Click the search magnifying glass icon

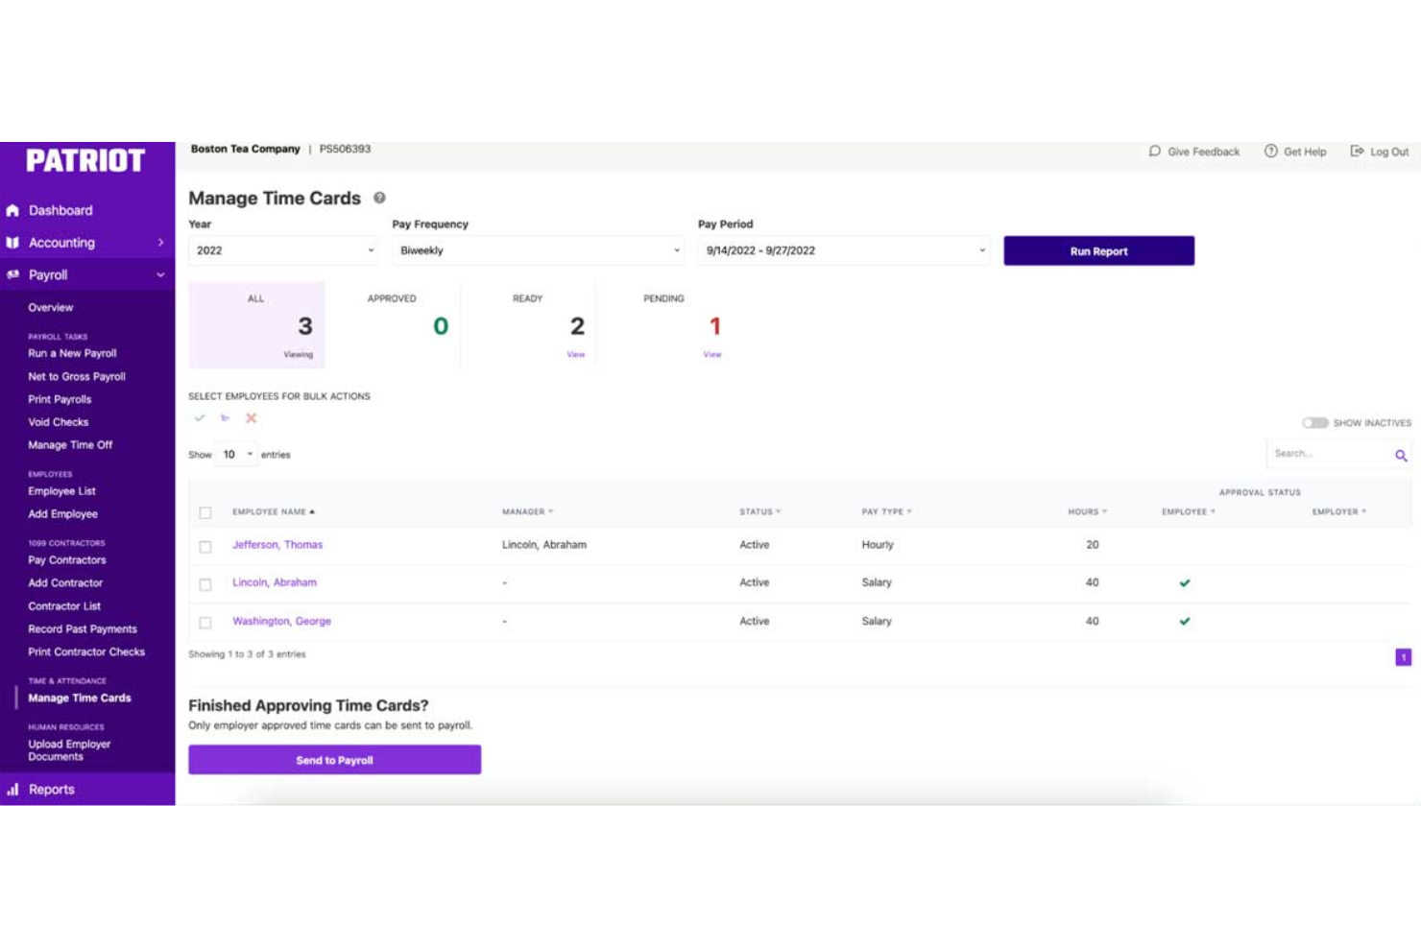tap(1401, 456)
